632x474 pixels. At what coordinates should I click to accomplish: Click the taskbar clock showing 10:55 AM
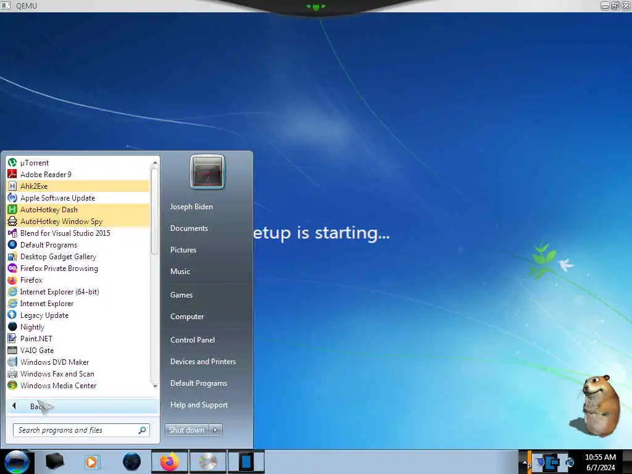click(x=601, y=462)
